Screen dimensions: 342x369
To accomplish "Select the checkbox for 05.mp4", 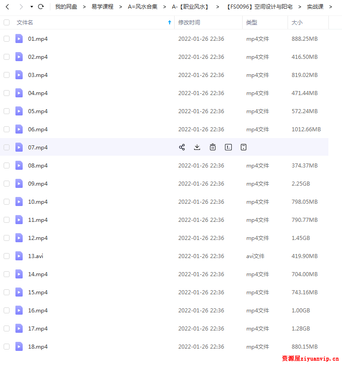I will point(7,111).
